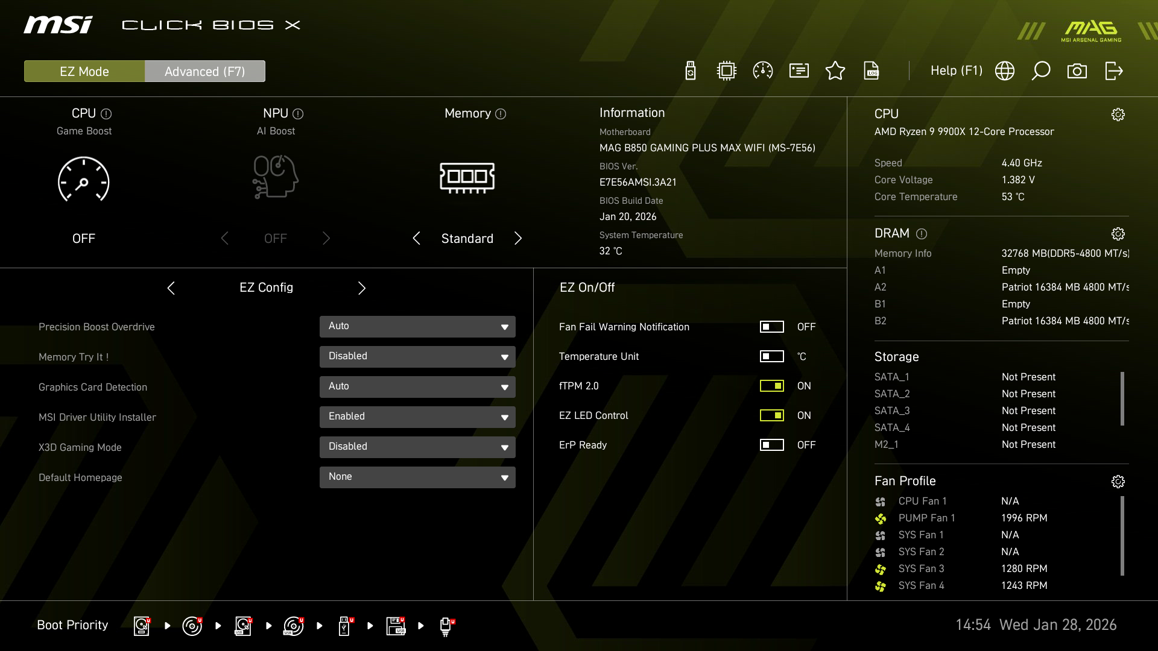Open Precision Boost Overdrive dropdown
Screen dimensions: 1158x651
pos(417,327)
